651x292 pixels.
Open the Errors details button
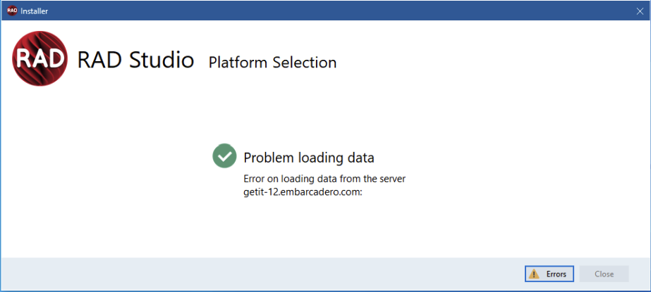click(x=549, y=274)
